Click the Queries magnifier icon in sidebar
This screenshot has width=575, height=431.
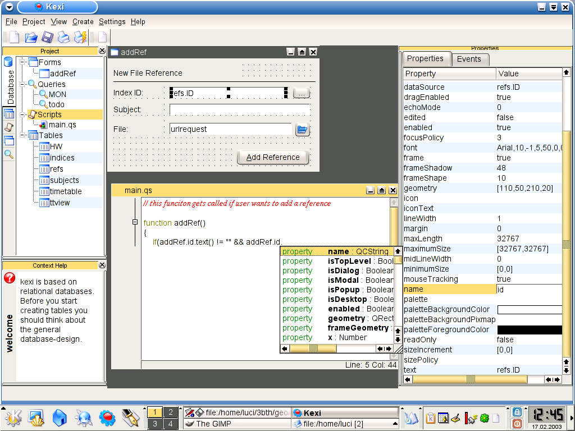(x=9, y=154)
